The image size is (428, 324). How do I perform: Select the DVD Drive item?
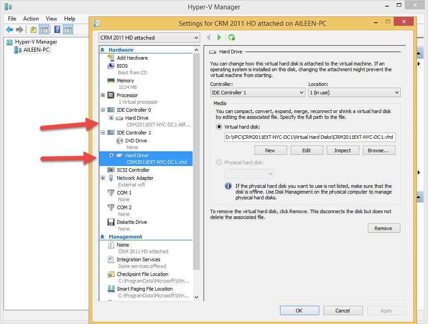[x=136, y=141]
